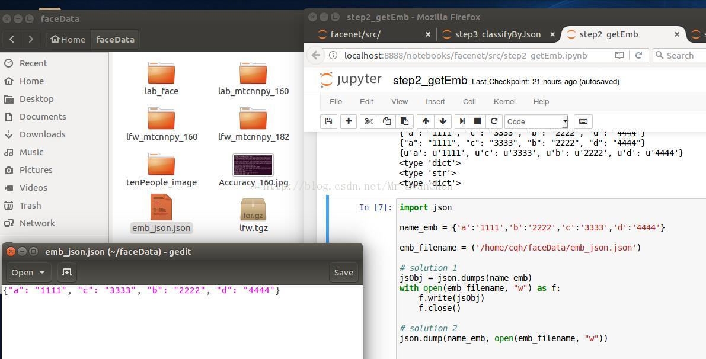
Task: Click the localhost notebook URL field
Action: [465, 55]
